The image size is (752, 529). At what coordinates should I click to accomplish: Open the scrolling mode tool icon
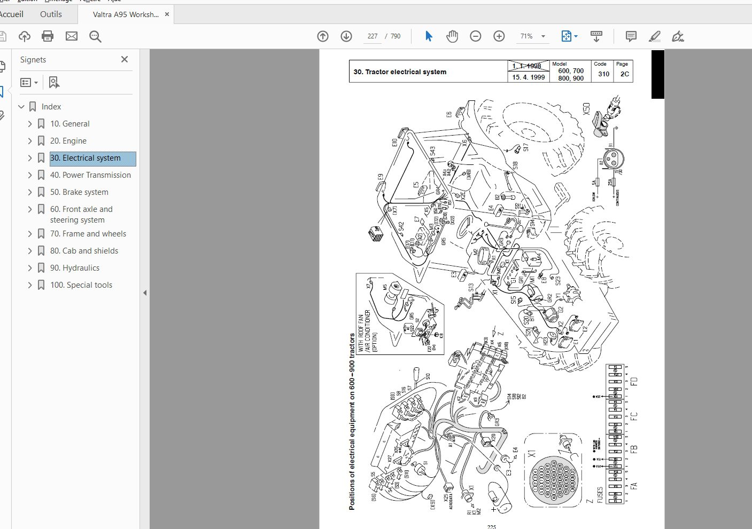596,36
